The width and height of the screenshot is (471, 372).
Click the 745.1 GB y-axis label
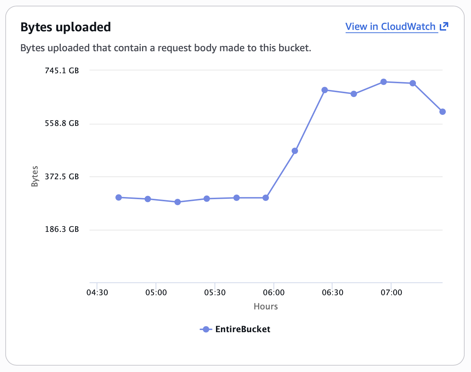(62, 70)
